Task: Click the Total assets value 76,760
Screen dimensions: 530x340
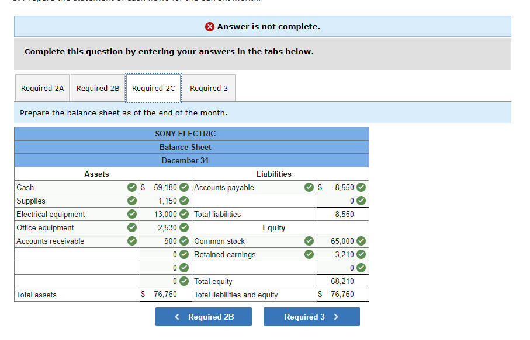Action: pos(165,294)
